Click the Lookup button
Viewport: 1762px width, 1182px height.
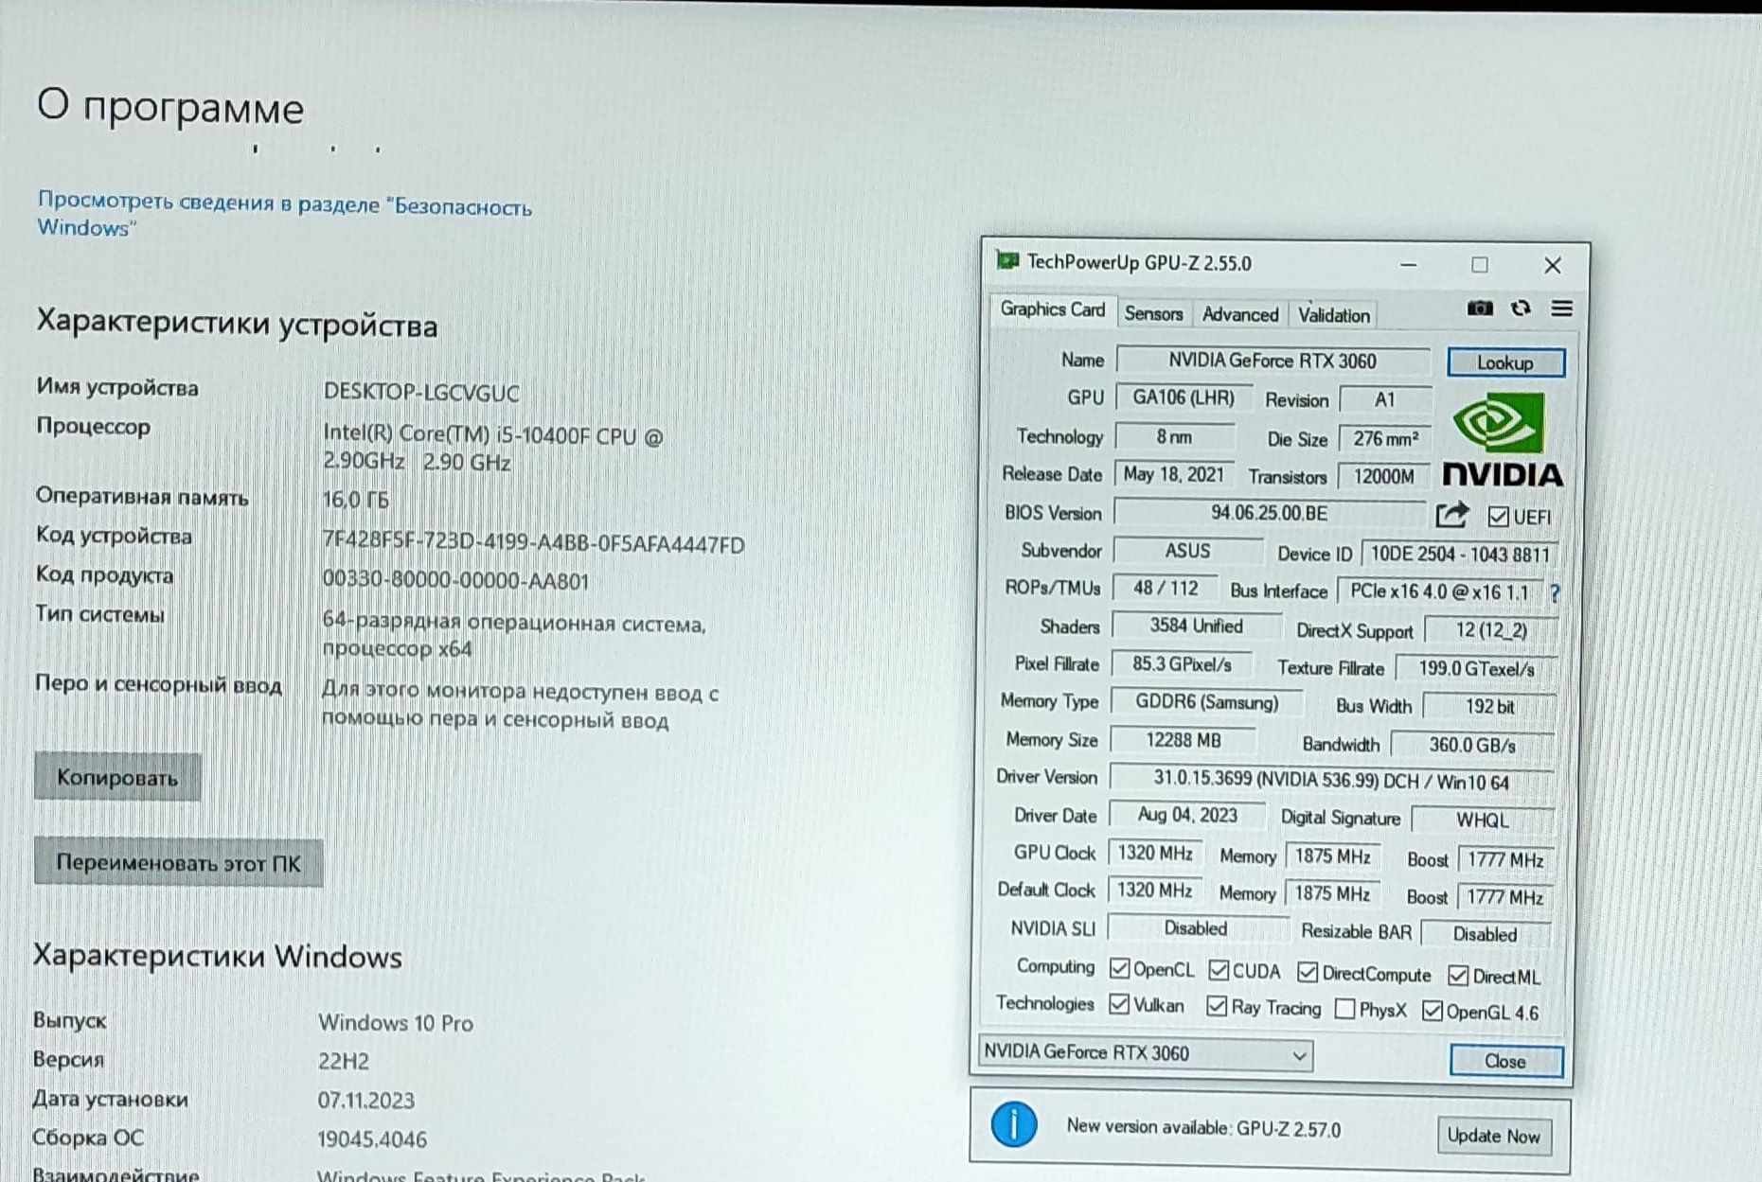[x=1505, y=362]
